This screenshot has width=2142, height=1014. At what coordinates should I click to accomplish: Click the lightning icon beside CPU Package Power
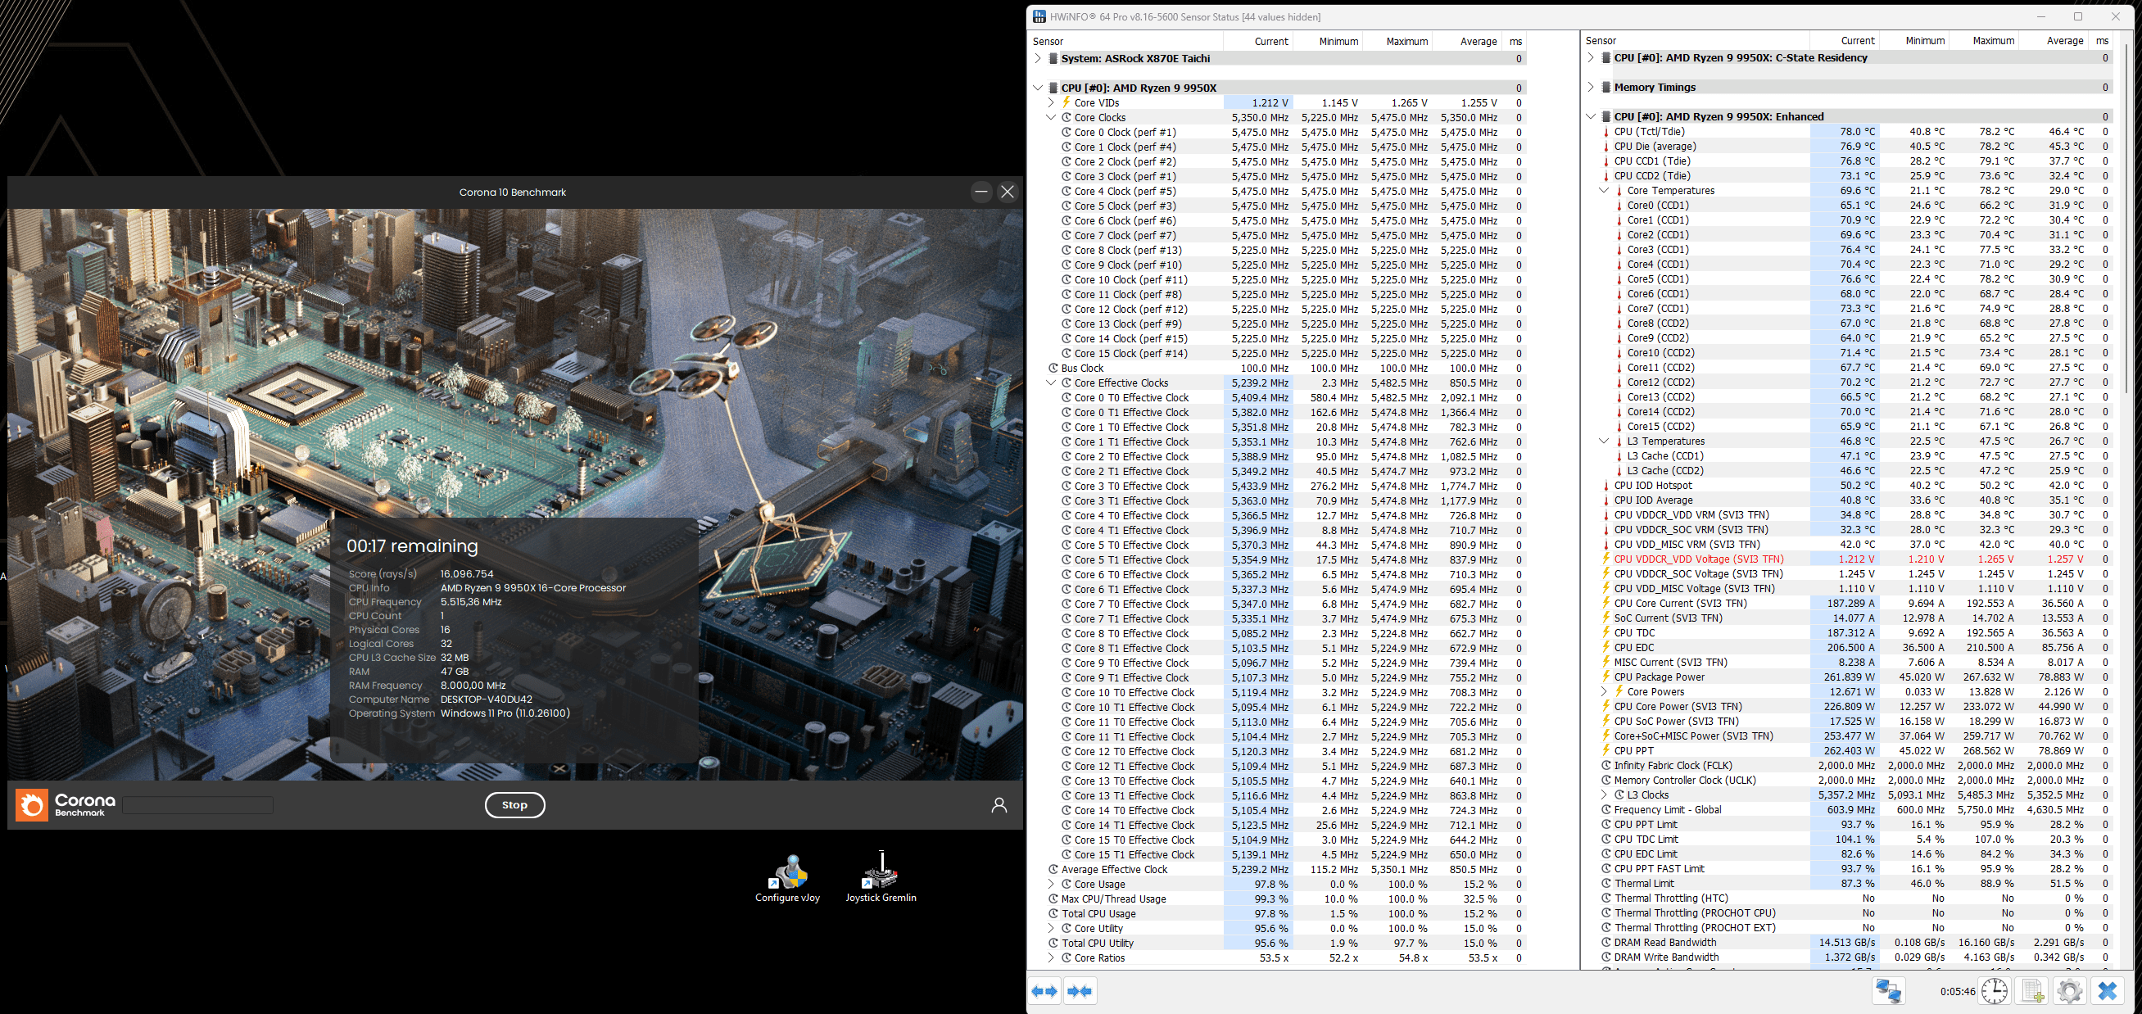[x=1605, y=677]
